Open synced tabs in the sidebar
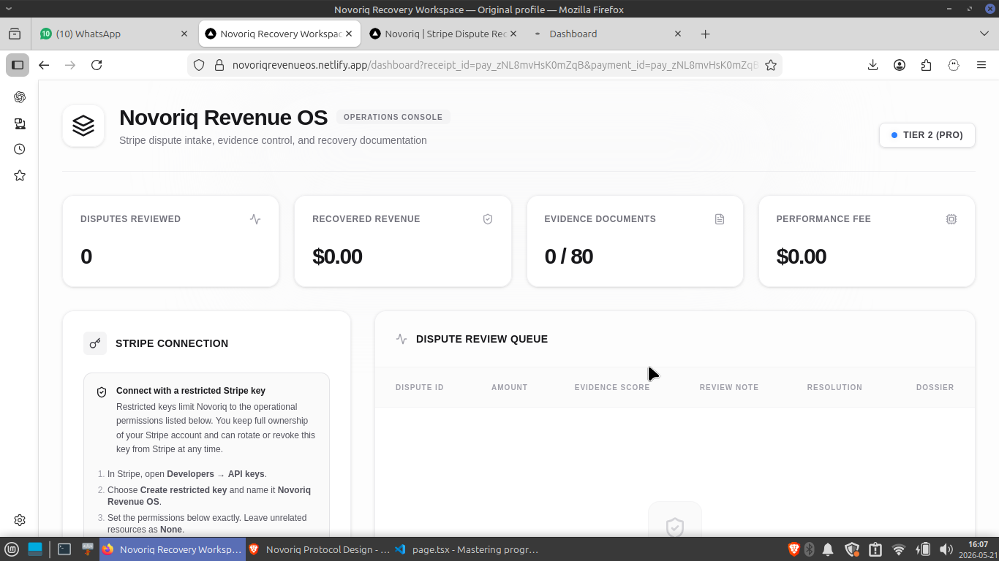The image size is (999, 561). point(20,123)
